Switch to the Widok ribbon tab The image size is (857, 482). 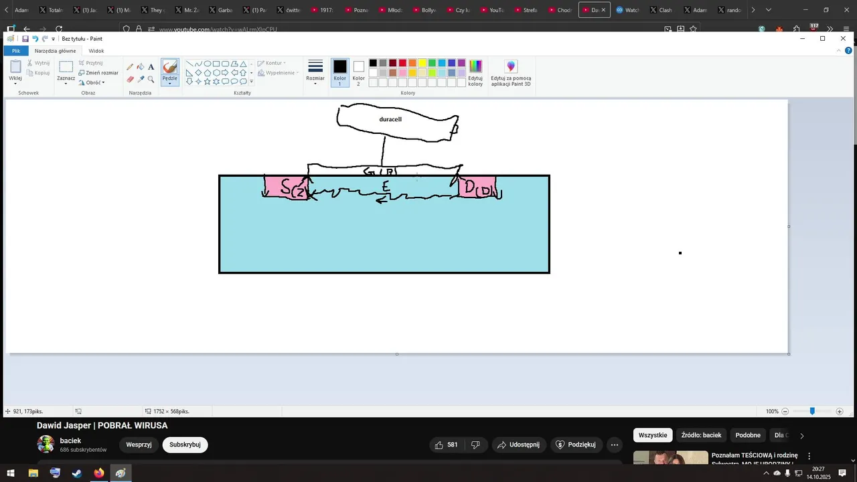click(96, 51)
